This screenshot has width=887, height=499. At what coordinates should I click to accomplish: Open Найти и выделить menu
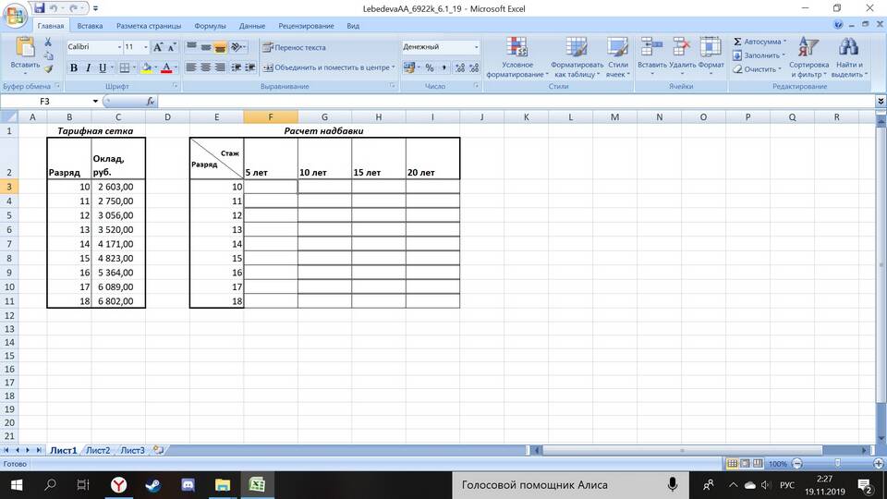[849, 57]
